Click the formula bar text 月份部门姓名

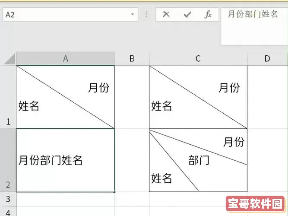tap(253, 14)
